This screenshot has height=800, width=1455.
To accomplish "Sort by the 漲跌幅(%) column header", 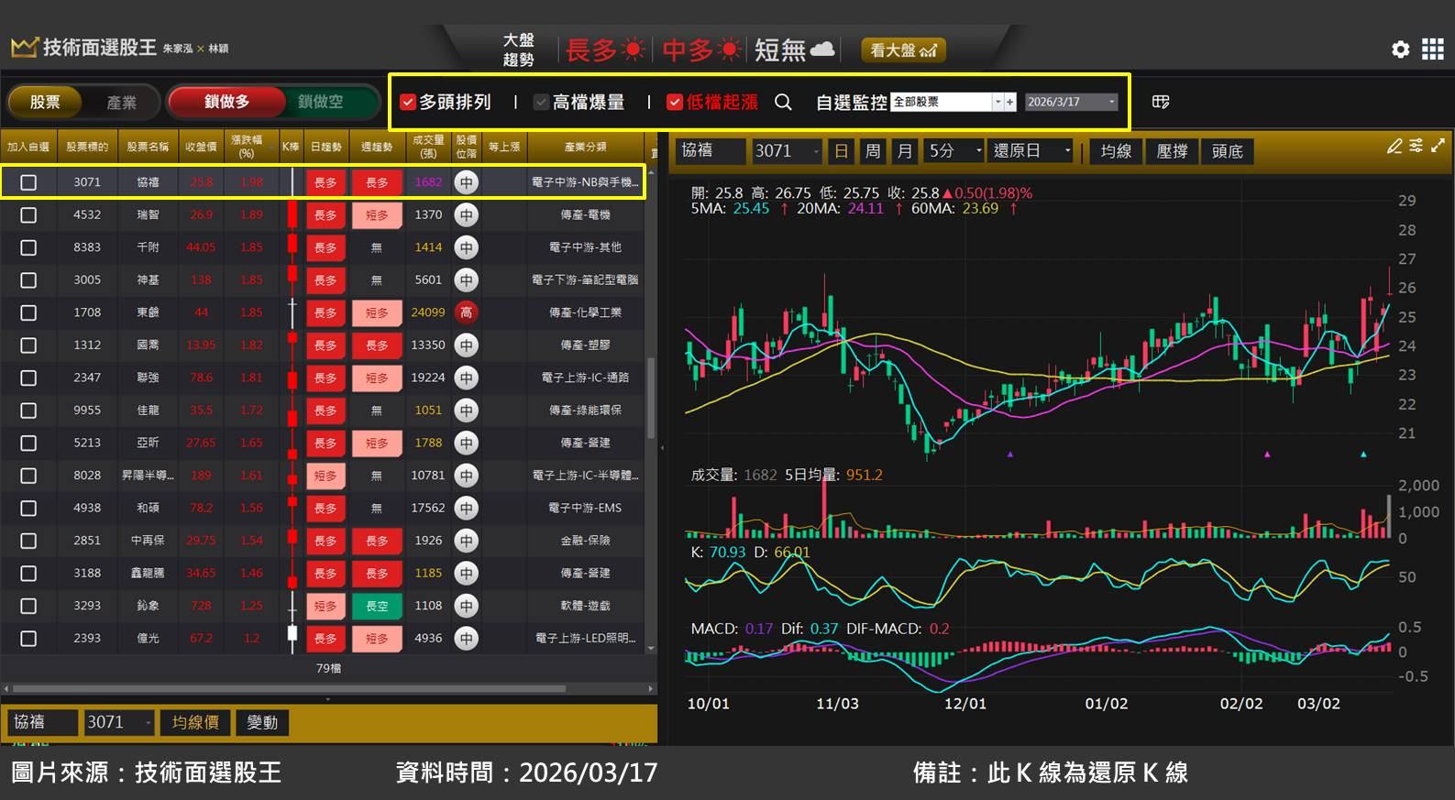I will (x=247, y=147).
